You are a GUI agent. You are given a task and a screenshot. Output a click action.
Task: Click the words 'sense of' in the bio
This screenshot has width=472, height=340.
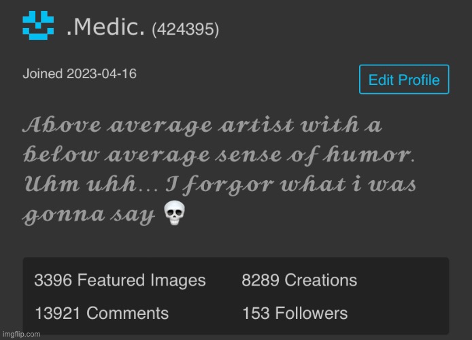(x=267, y=155)
